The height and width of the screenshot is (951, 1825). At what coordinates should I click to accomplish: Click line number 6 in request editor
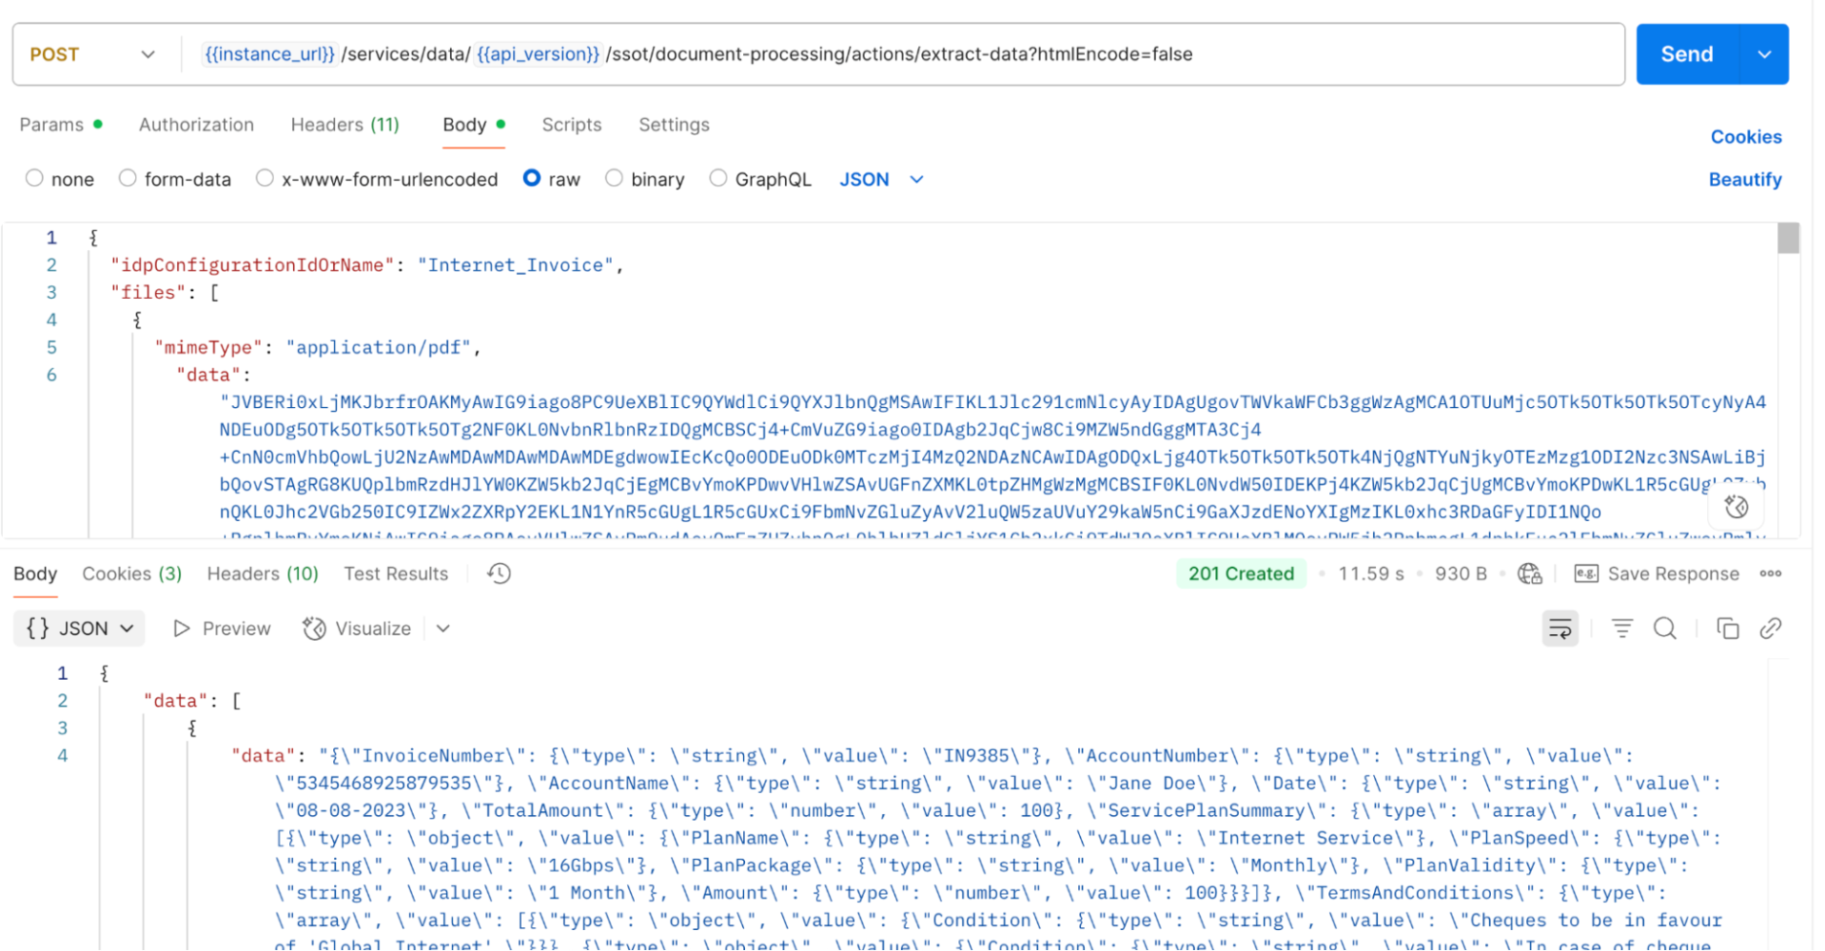coord(51,376)
